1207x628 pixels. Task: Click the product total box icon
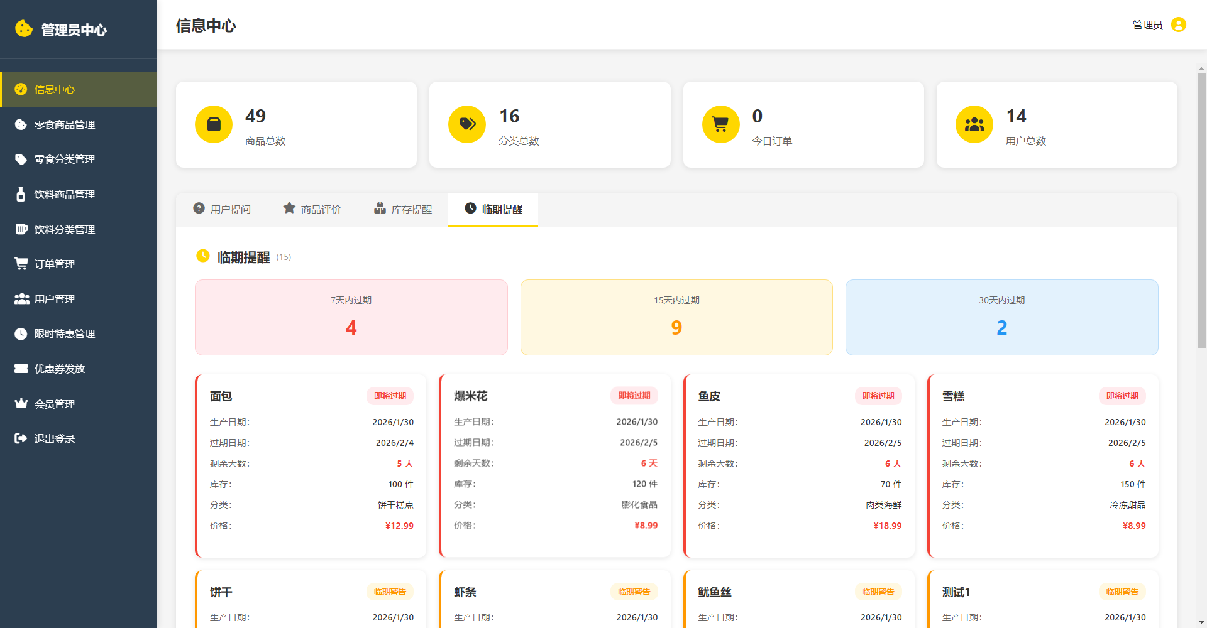click(x=214, y=124)
